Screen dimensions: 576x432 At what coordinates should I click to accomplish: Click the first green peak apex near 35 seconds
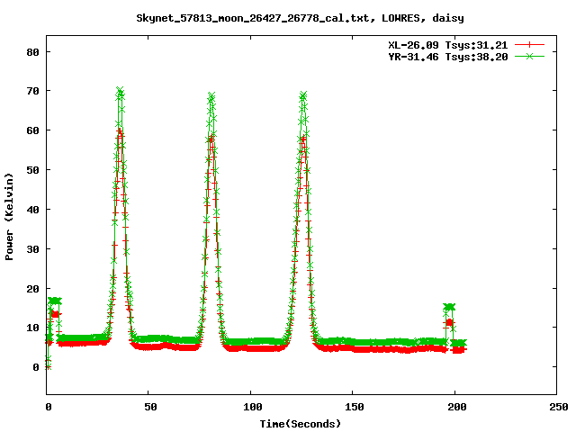120,90
